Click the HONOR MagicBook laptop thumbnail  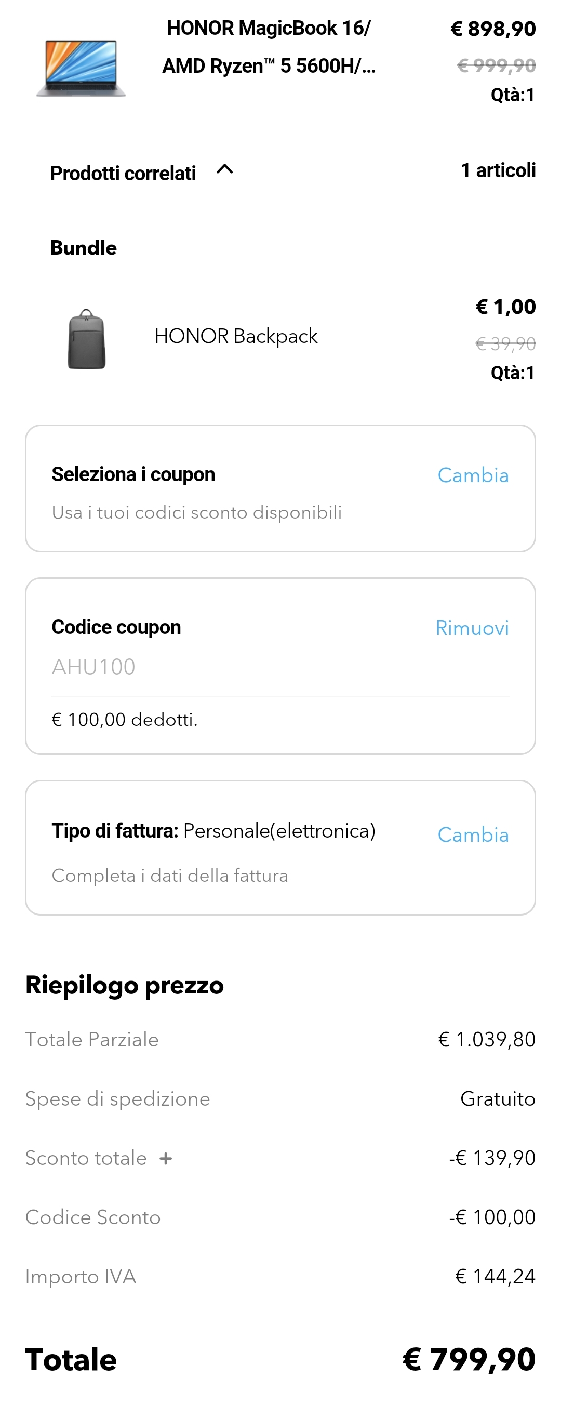click(81, 68)
